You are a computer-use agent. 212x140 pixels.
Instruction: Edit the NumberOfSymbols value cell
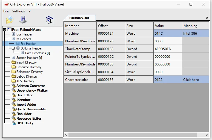pyautogui.click(x=168, y=64)
